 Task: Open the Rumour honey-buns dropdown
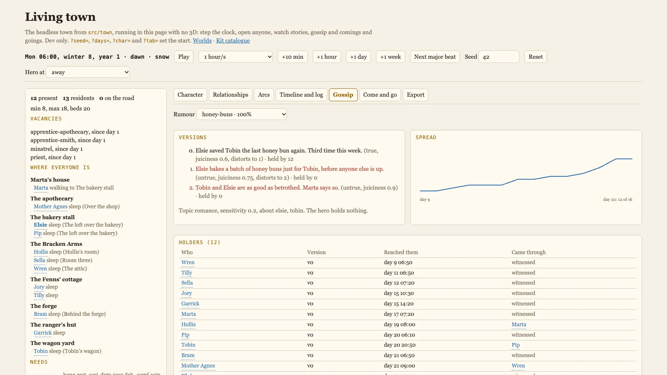(241, 114)
